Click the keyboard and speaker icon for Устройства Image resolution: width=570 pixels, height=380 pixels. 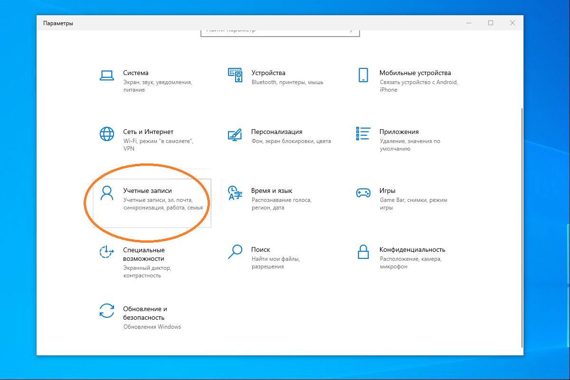[x=235, y=75]
